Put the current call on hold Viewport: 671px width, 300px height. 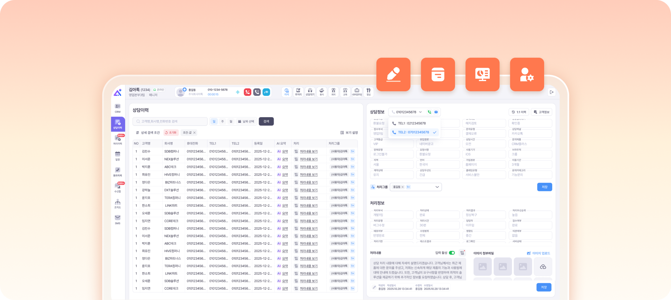click(x=257, y=92)
